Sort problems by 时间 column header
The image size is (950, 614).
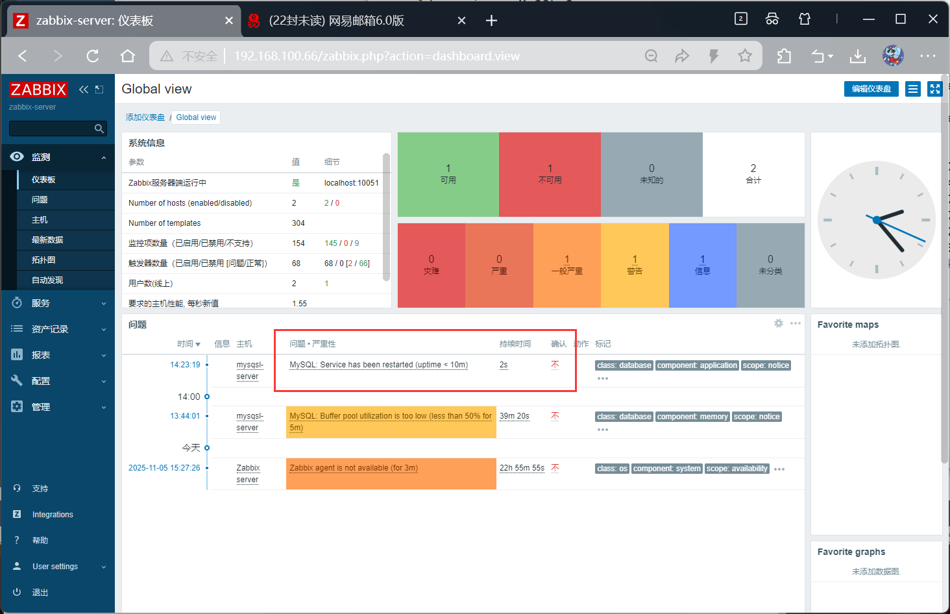(x=189, y=344)
